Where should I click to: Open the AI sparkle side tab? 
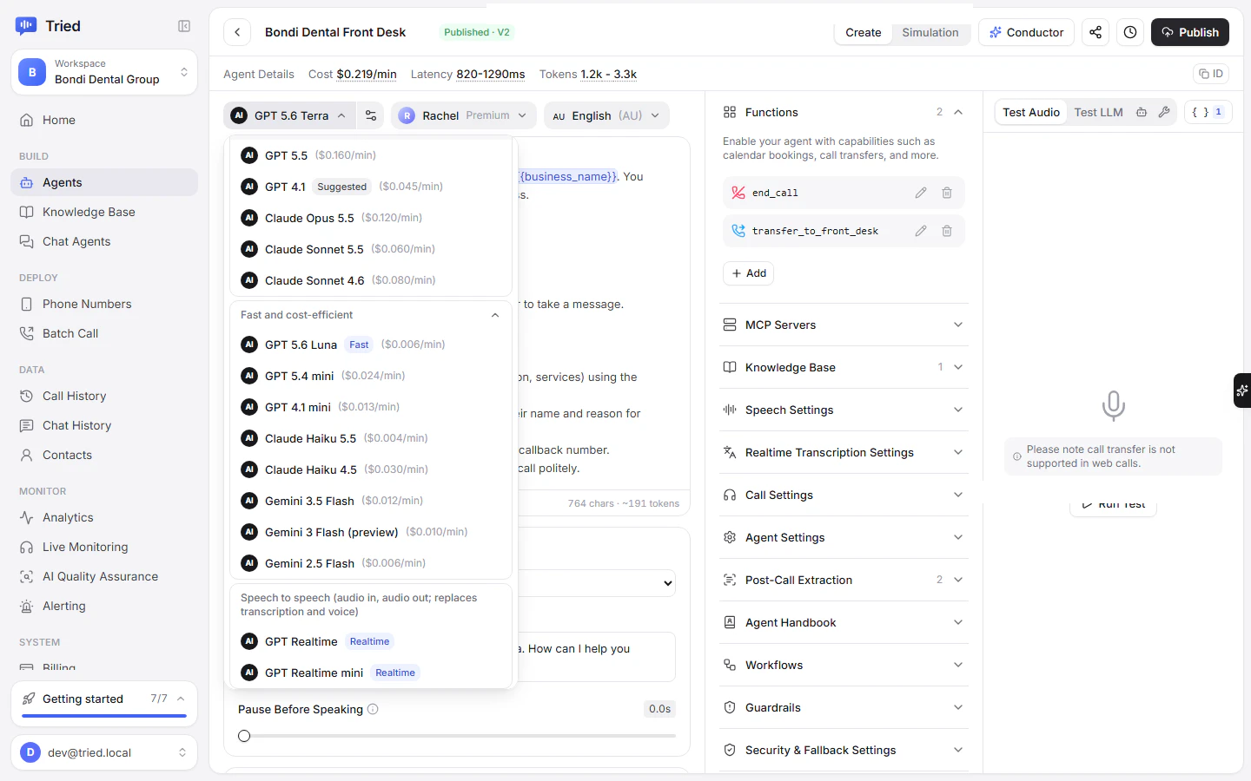point(1242,390)
